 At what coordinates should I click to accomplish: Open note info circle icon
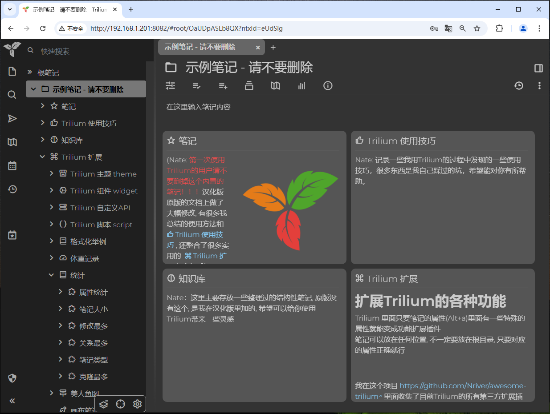pos(328,85)
